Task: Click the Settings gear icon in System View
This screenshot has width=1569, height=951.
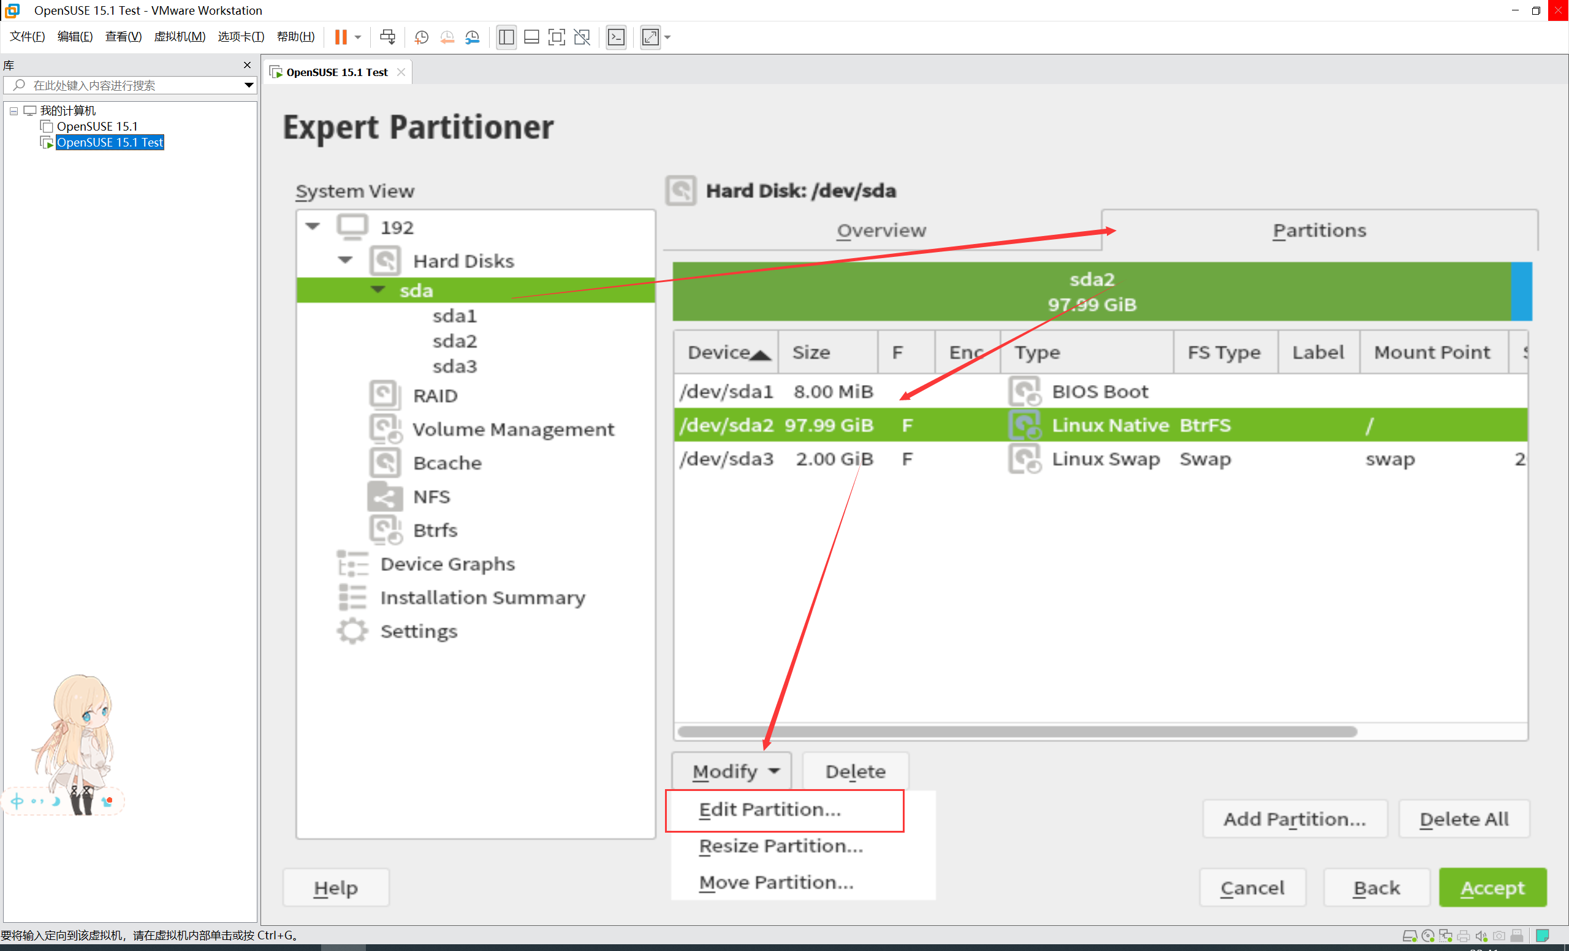Action: tap(352, 631)
